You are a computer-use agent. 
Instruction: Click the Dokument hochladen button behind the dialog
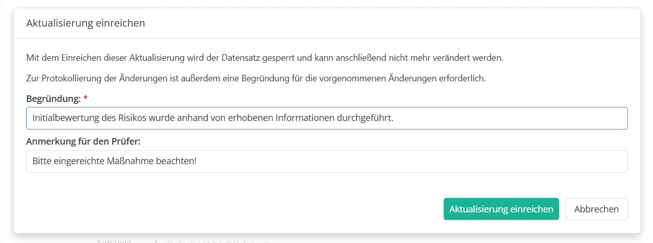pyautogui.click(x=211, y=240)
